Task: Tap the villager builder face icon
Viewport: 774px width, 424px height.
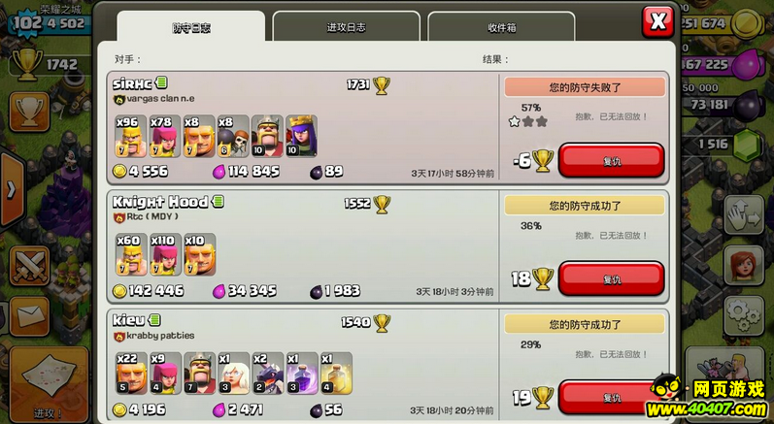Action: click(744, 265)
